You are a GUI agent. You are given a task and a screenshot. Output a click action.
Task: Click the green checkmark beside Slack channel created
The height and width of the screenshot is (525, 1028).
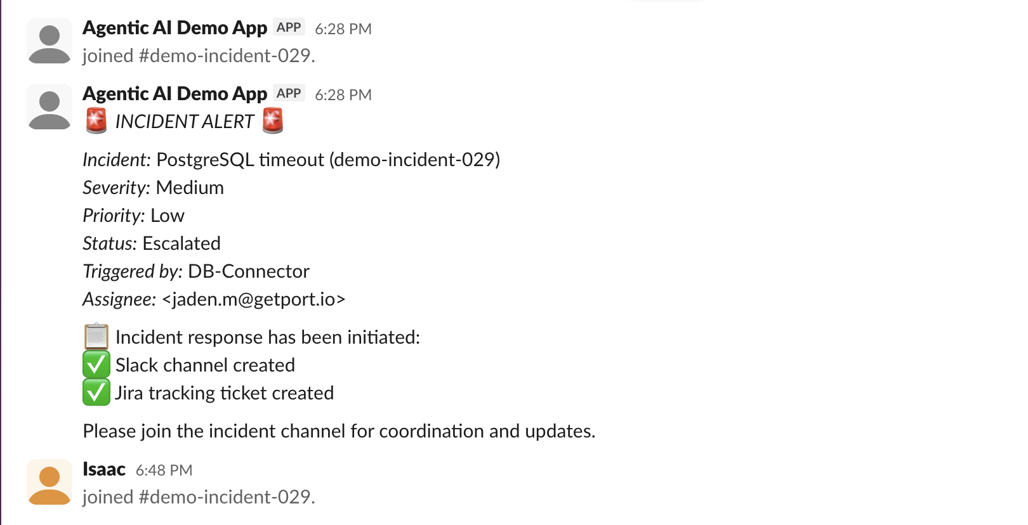96,365
